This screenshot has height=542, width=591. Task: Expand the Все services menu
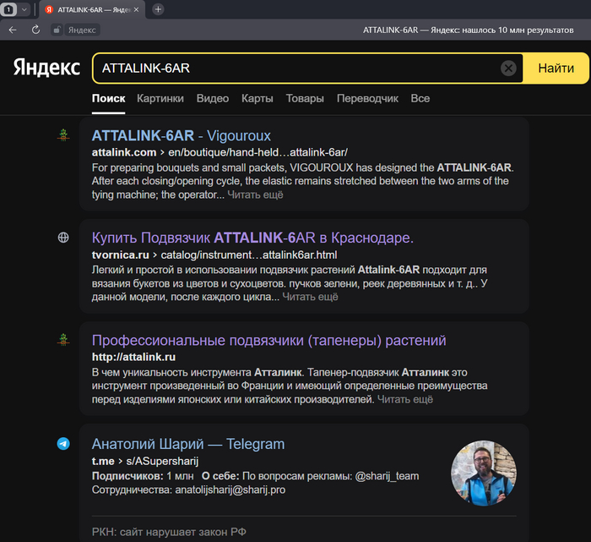click(420, 99)
